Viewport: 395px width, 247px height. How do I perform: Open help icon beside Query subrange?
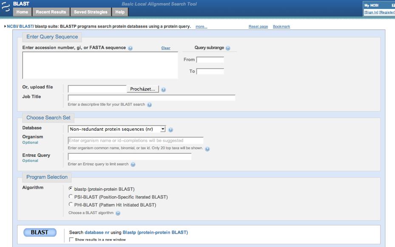228,48
